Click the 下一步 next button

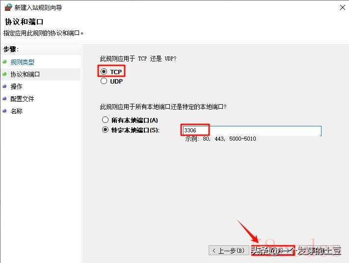pos(273,251)
